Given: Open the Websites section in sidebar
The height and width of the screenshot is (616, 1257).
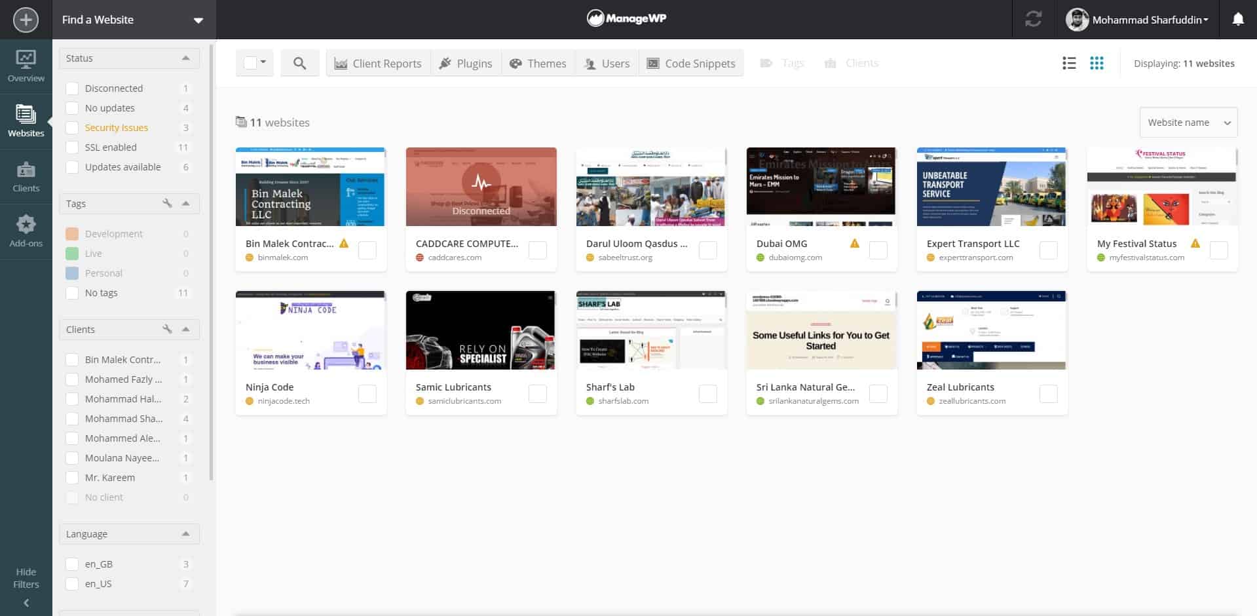Looking at the screenshot, I should (x=26, y=121).
